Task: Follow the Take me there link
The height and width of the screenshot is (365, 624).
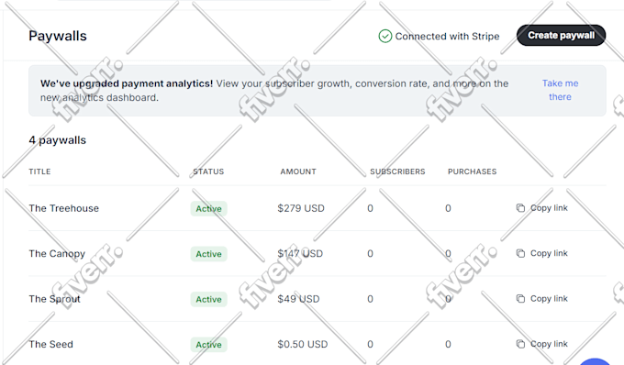Action: (x=560, y=90)
